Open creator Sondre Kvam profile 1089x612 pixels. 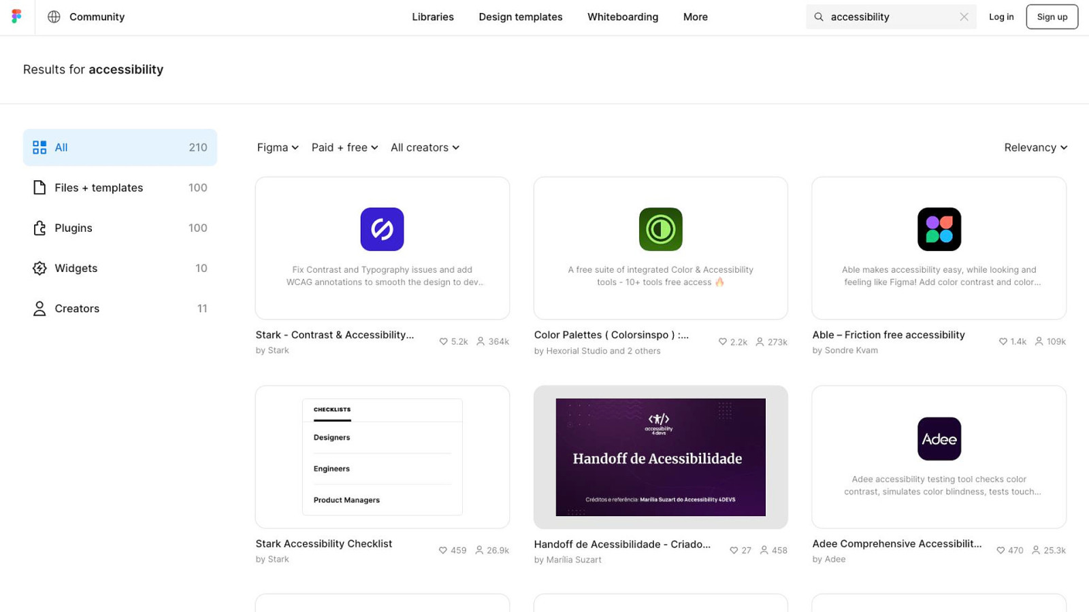click(851, 350)
